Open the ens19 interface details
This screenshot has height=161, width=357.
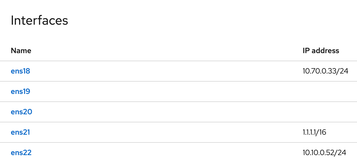[x=20, y=92]
